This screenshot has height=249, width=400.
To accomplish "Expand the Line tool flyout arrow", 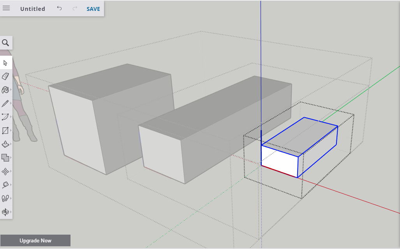I will coord(11,103).
